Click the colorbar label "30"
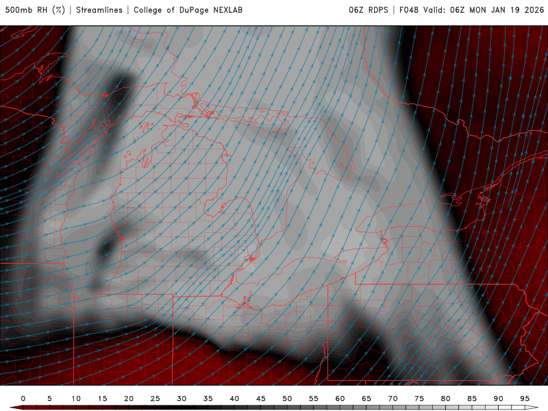The image size is (548, 411). point(182,399)
